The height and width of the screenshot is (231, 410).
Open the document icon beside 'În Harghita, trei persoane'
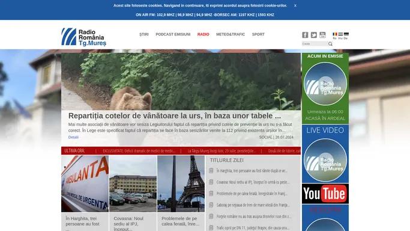click(x=211, y=171)
